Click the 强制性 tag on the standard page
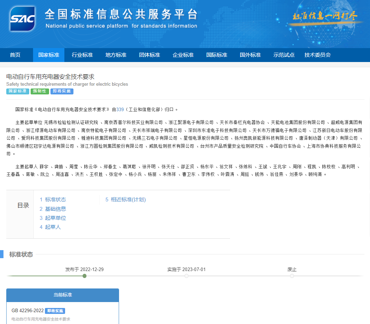The image size is (370, 324). point(40,91)
